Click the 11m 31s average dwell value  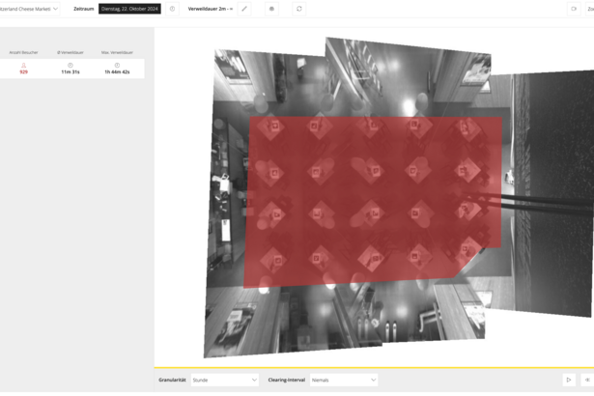point(71,72)
